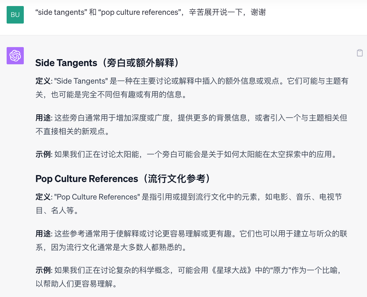
Task: Click the 示例 label about 太阳能
Action: [43, 154]
